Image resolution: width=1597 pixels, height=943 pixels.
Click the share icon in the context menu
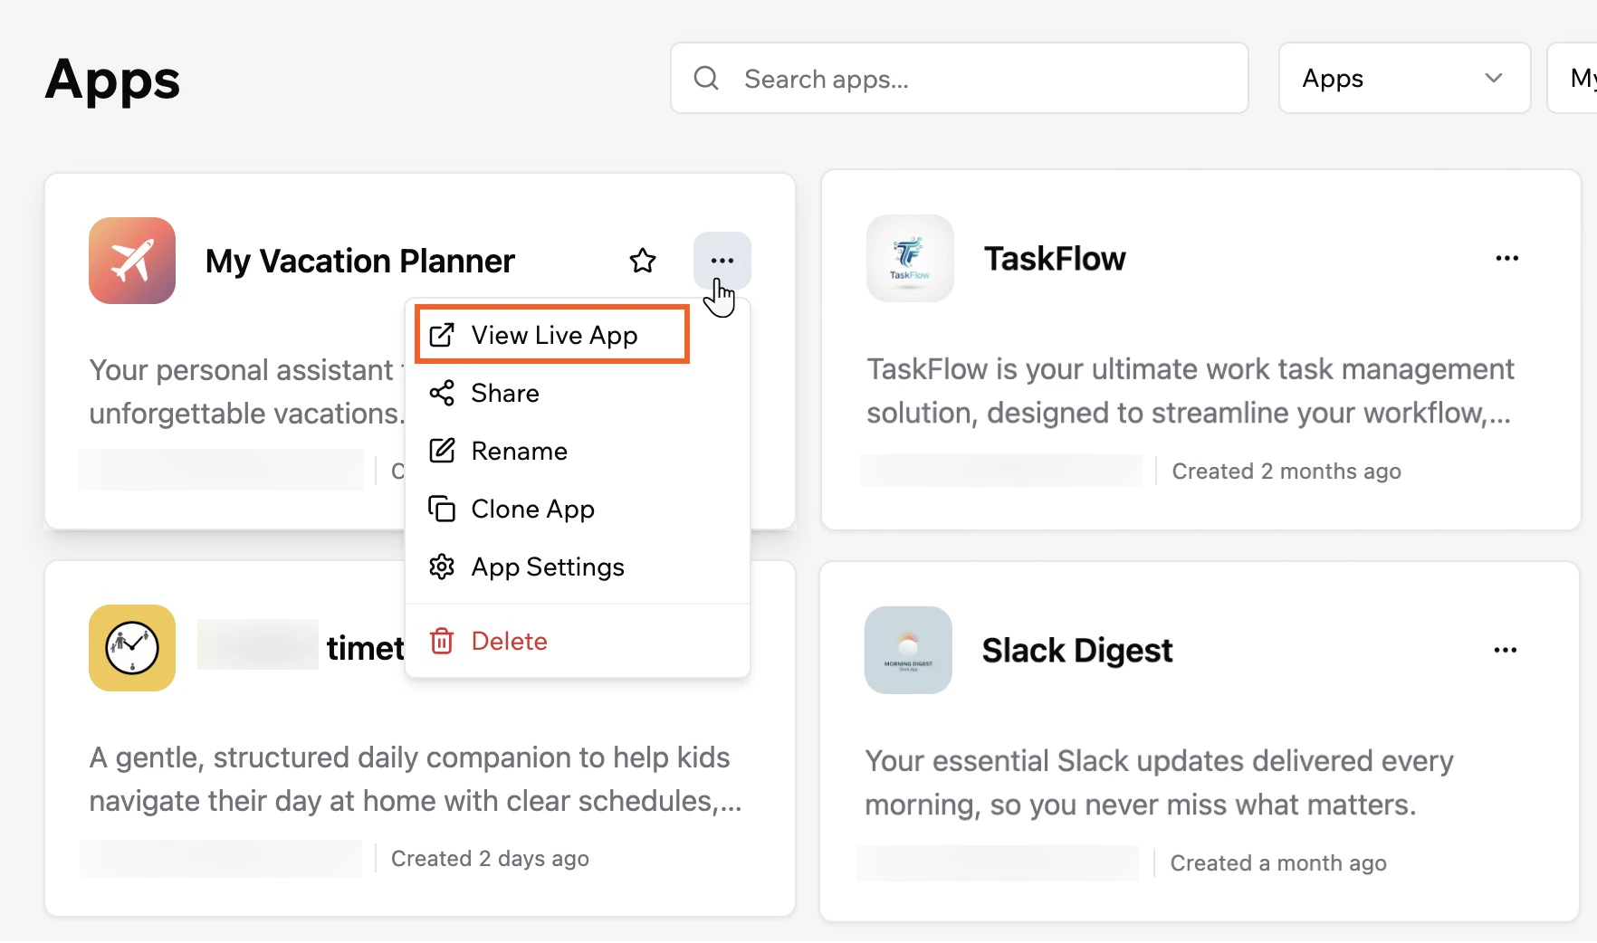442,393
